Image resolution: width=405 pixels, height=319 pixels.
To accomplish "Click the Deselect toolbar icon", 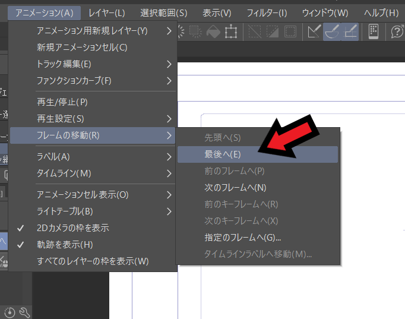I will (x=254, y=31).
